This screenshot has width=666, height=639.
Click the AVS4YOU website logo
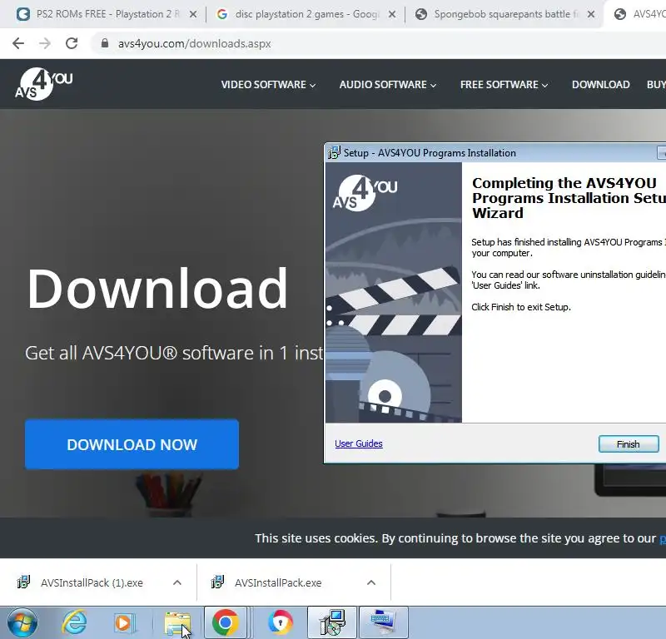(x=44, y=84)
